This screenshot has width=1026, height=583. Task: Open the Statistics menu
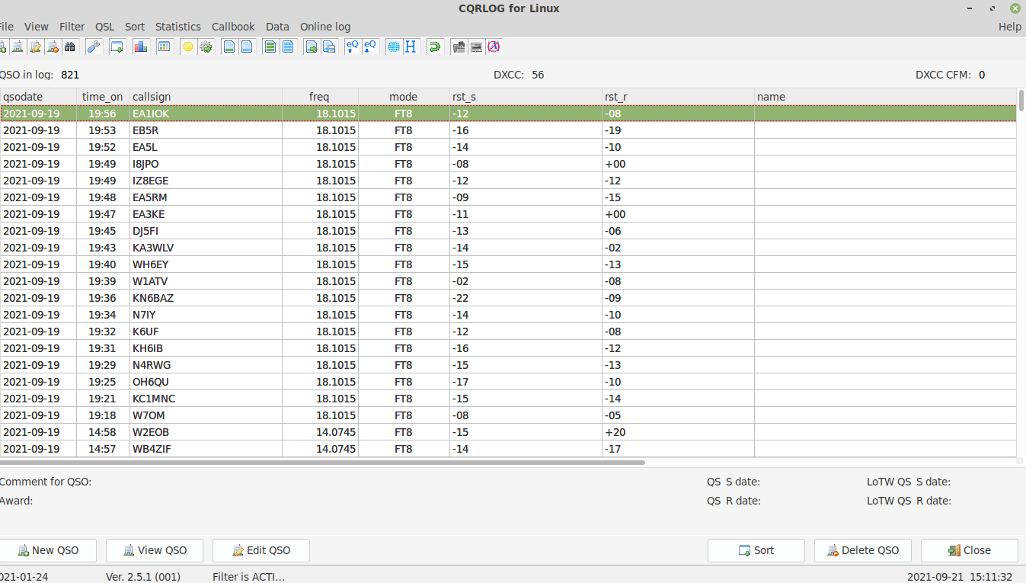[x=178, y=27]
